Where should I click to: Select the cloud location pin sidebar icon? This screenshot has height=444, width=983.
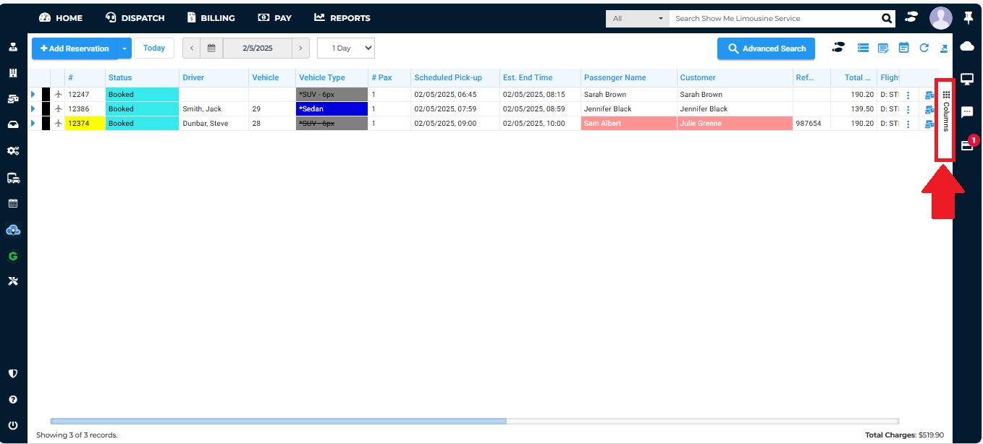tap(13, 230)
